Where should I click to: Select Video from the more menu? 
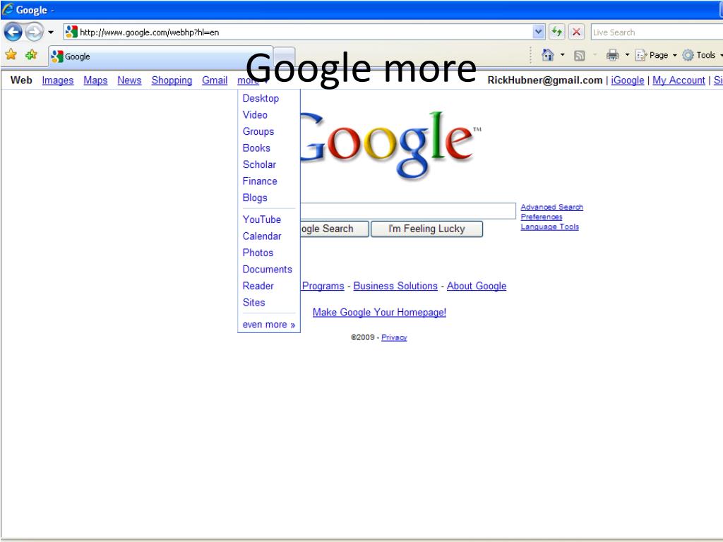255,115
